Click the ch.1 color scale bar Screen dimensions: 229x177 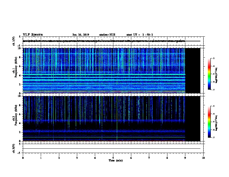pyautogui.click(x=209, y=74)
